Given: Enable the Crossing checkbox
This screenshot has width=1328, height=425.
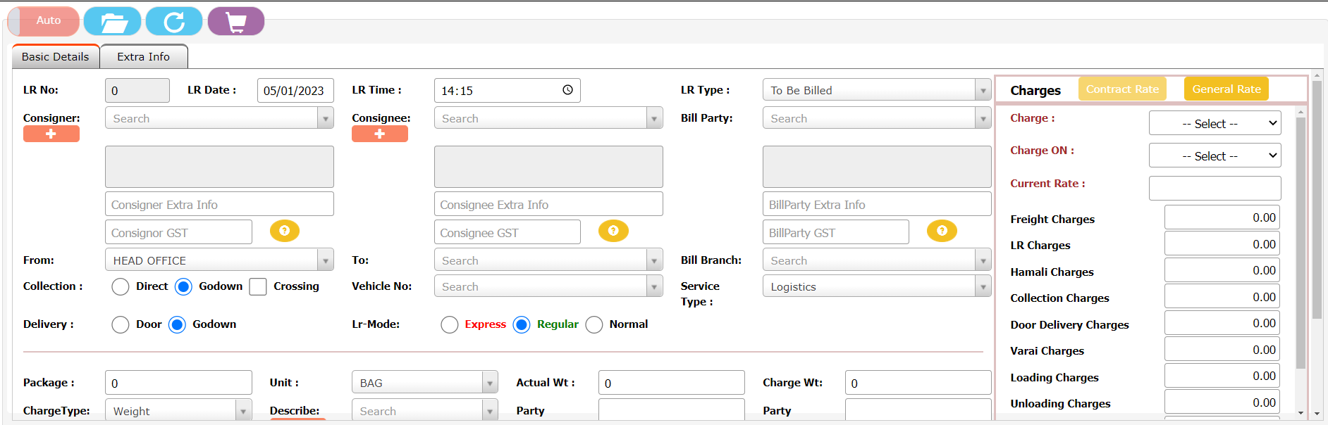Looking at the screenshot, I should click(x=258, y=286).
